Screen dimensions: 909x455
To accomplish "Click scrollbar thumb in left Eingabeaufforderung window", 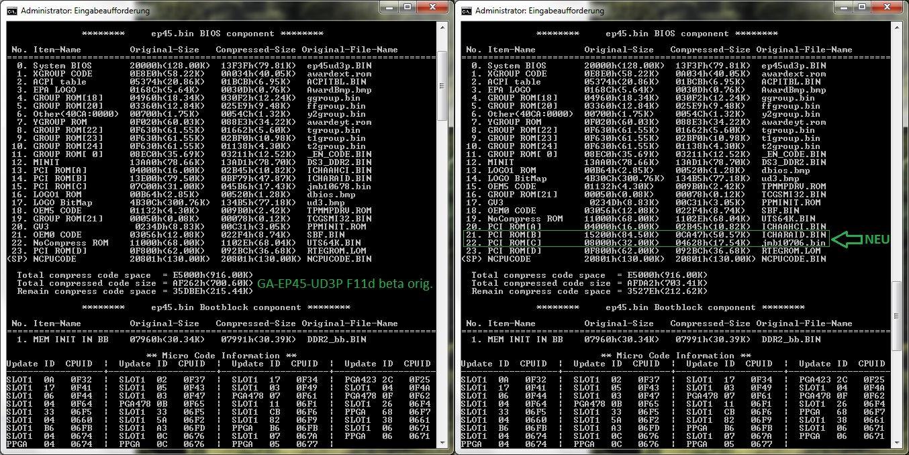I will point(442,87).
